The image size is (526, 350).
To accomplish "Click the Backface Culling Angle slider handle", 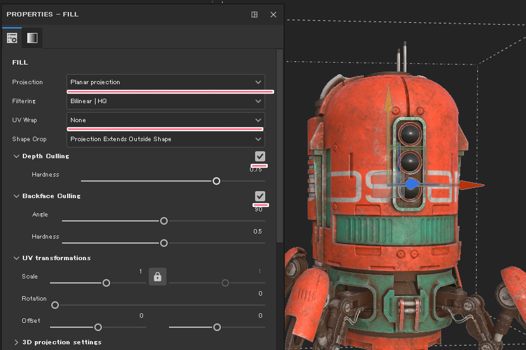I will click(x=164, y=221).
